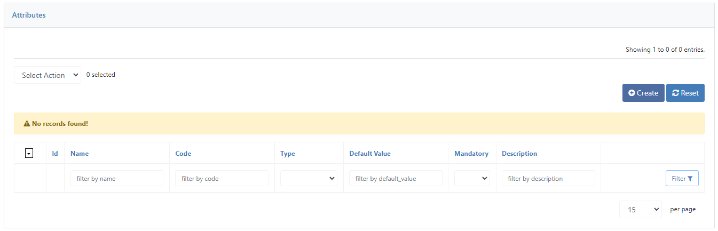Toggle the select-all checkbox dropdown in table header

point(29,154)
